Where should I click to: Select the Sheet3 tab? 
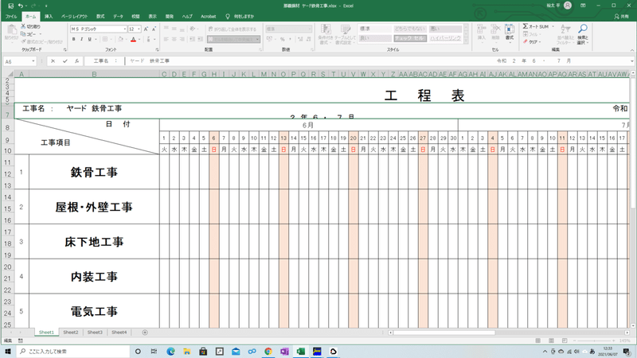(x=95, y=333)
